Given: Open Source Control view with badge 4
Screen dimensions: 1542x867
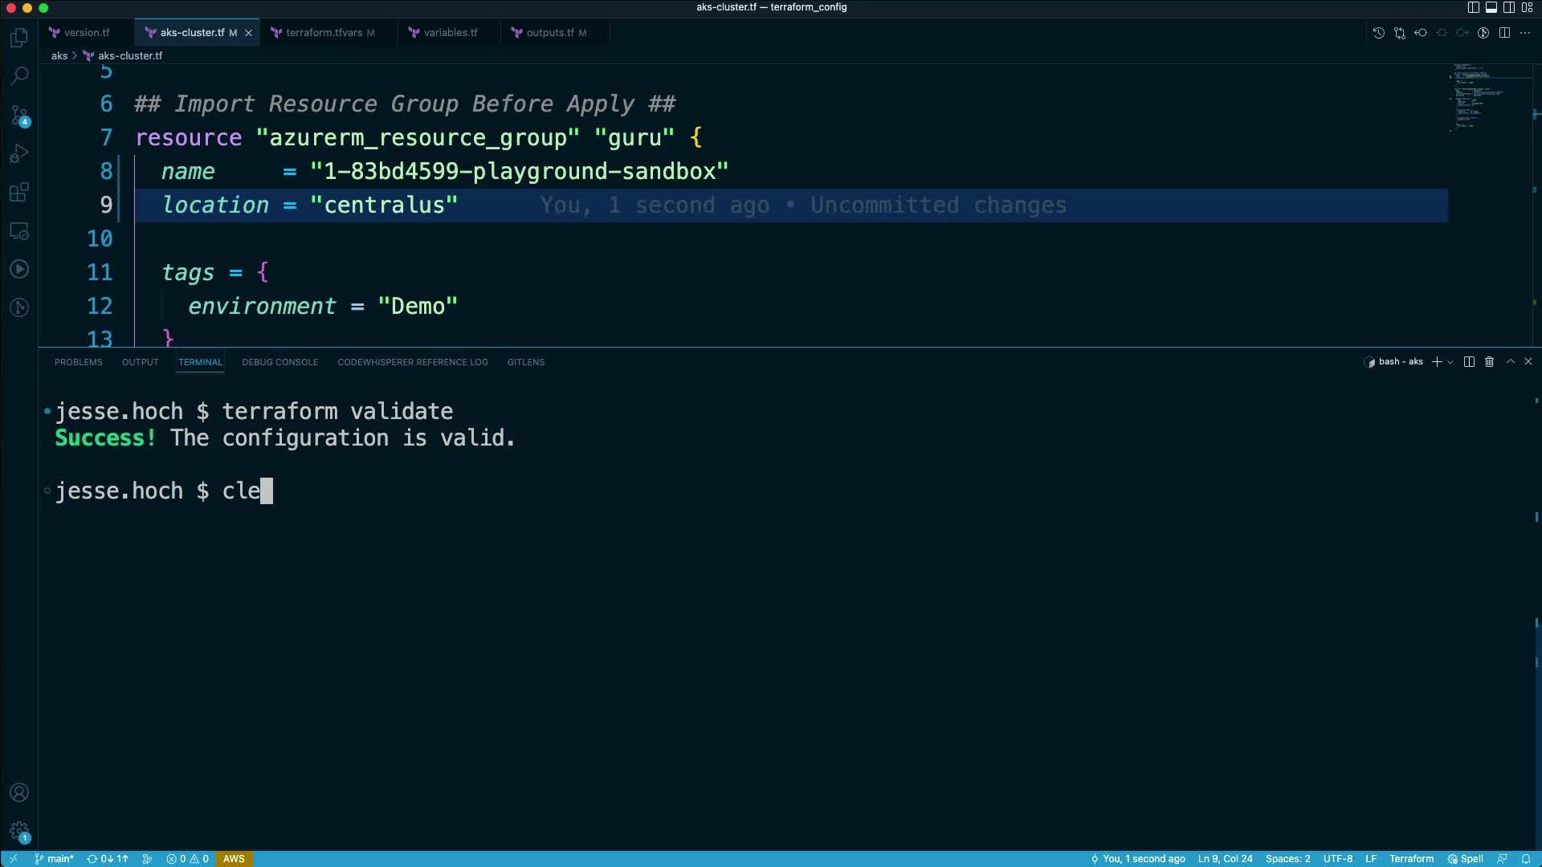Looking at the screenshot, I should tap(19, 115).
